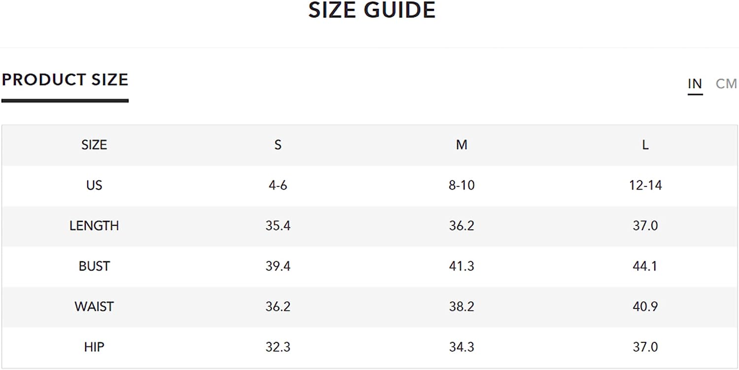Click the BUST row label
The image size is (739, 370).
click(94, 266)
